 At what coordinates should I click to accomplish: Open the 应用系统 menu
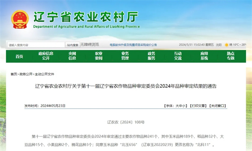(x=204, y=56)
